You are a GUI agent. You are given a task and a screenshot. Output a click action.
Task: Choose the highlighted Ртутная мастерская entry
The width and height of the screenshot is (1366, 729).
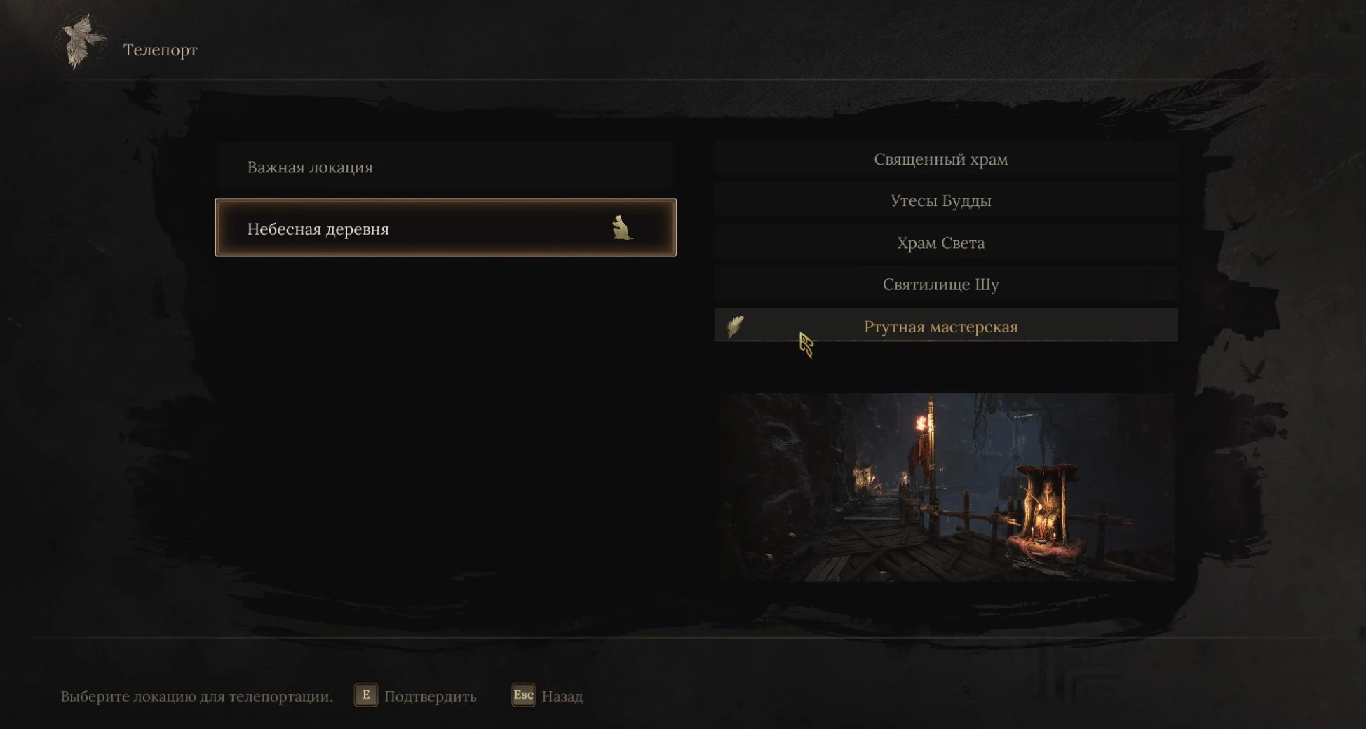click(946, 326)
